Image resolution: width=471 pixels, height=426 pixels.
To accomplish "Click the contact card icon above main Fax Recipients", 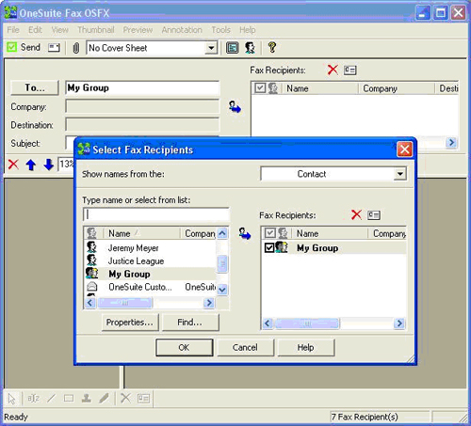I will [x=349, y=70].
